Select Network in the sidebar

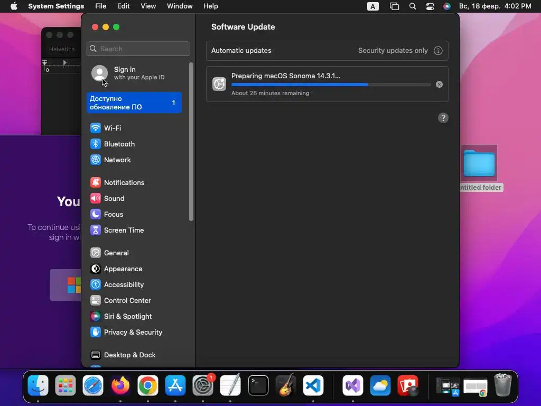click(x=110, y=160)
